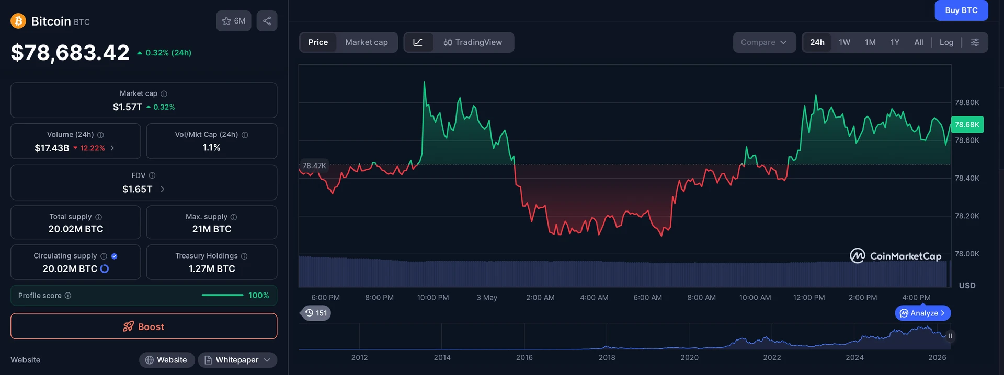Select the 24h time range

(x=817, y=42)
